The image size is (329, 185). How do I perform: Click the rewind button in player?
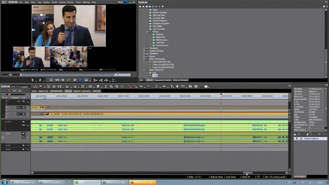(57, 80)
